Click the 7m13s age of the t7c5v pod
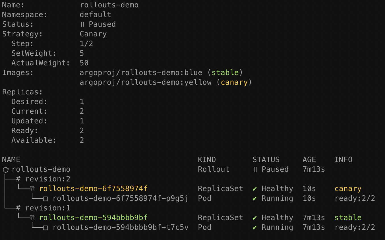Screen dimensions: 385x240 [314, 227]
